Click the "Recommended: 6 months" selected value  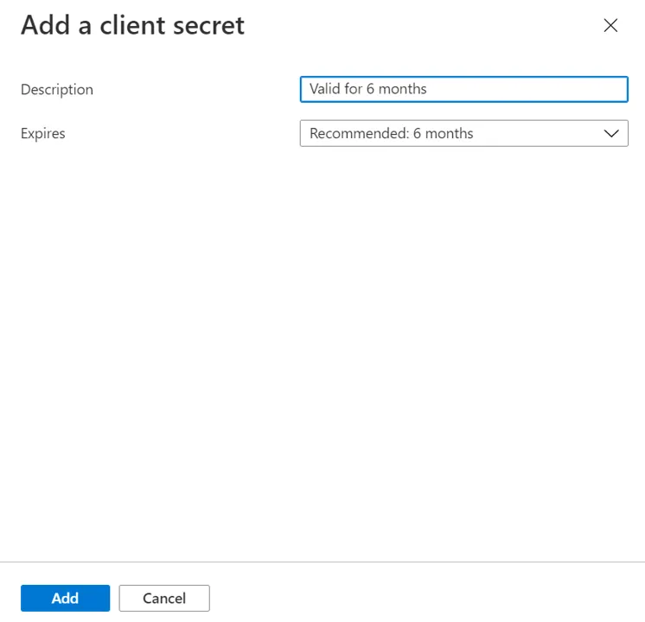point(391,133)
